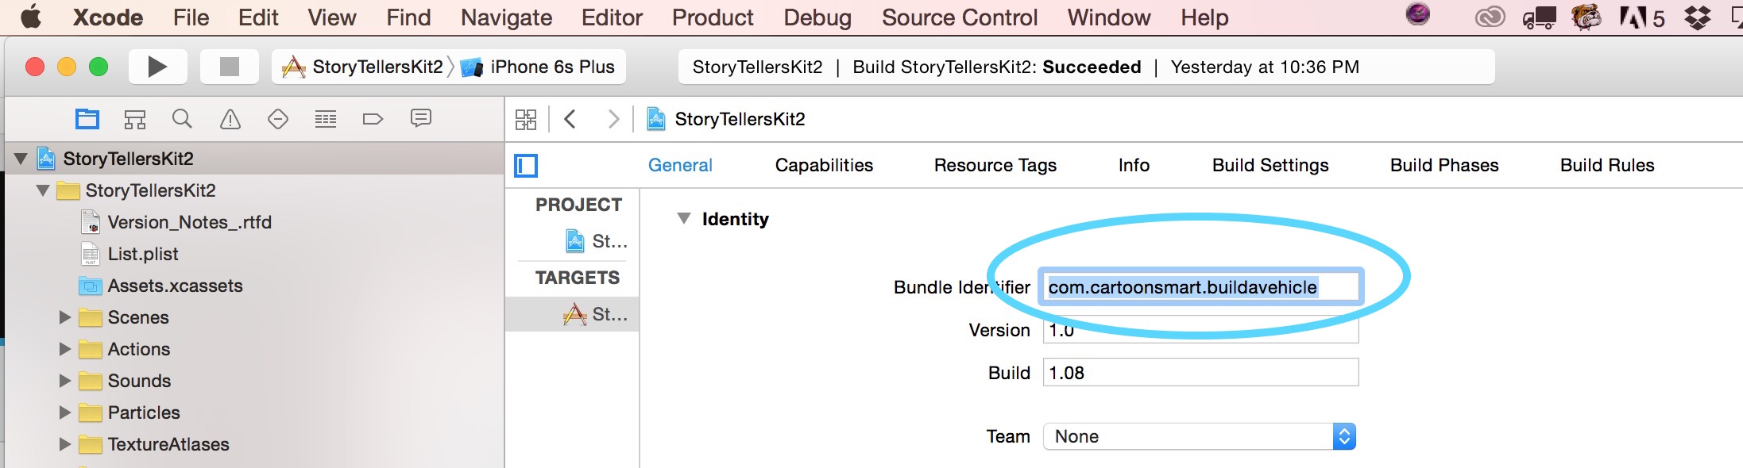
Task: Open the related items grid icon
Action: [x=527, y=119]
